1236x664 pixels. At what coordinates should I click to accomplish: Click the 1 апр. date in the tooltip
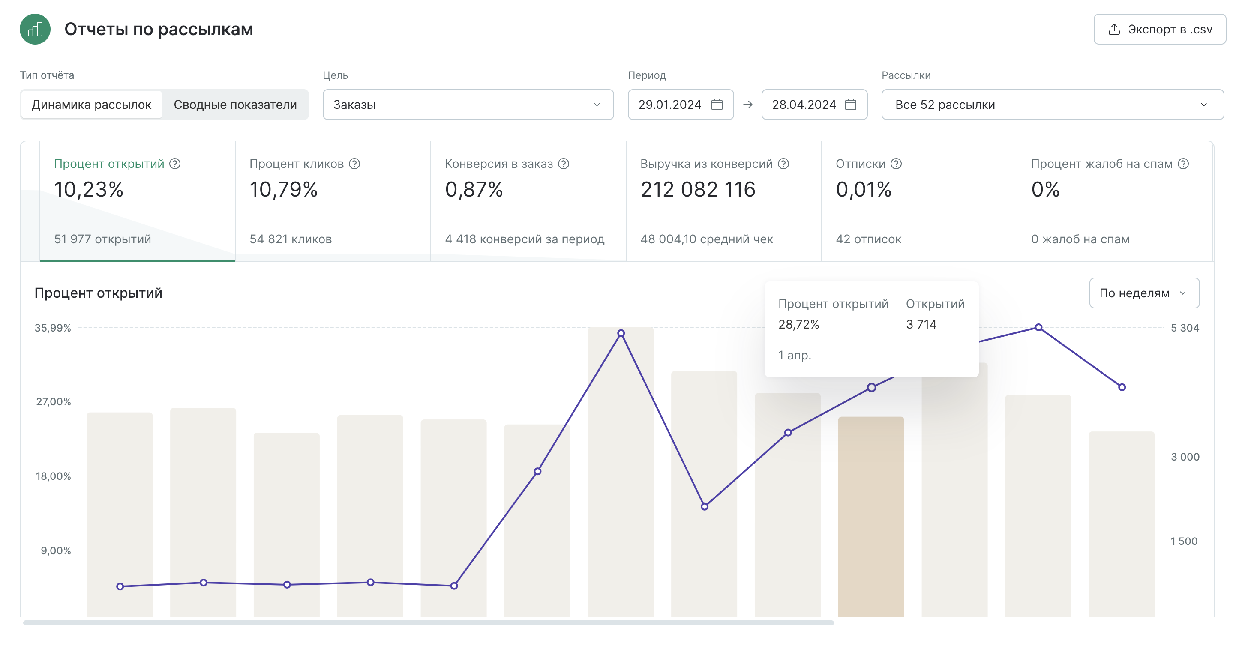click(x=795, y=355)
